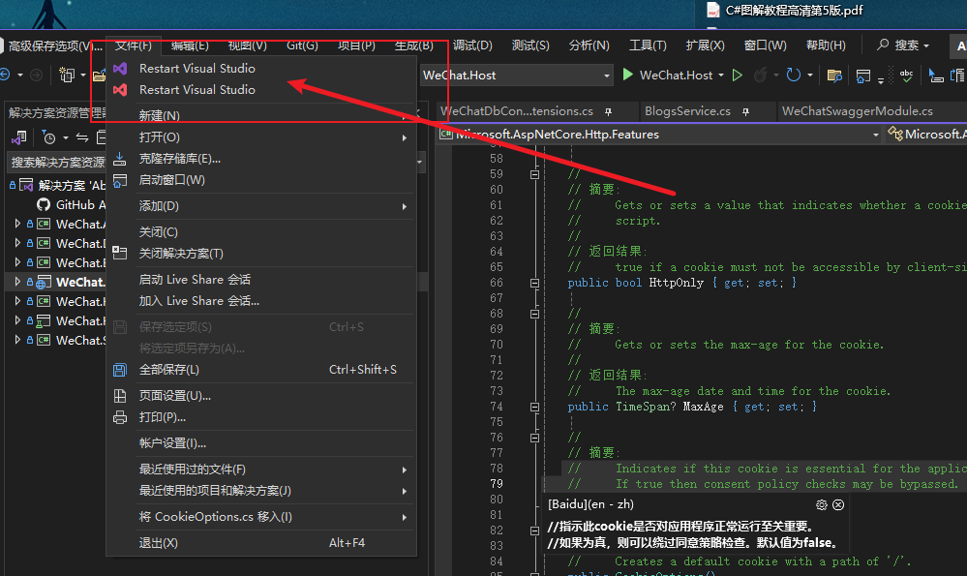967x576 pixels.
Task: Click the Save All floppy disk icon
Action: click(x=120, y=370)
